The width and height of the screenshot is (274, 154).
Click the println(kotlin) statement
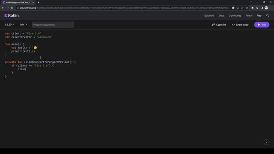coord(23,51)
